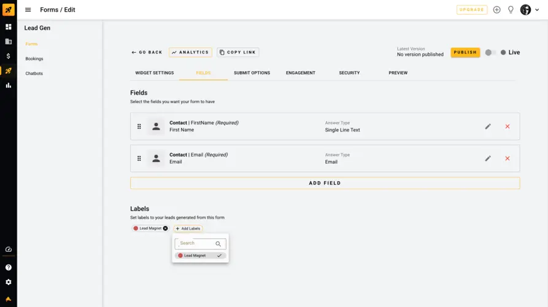Click the plus circle icon in header
This screenshot has width=548, height=307.
pyautogui.click(x=496, y=10)
